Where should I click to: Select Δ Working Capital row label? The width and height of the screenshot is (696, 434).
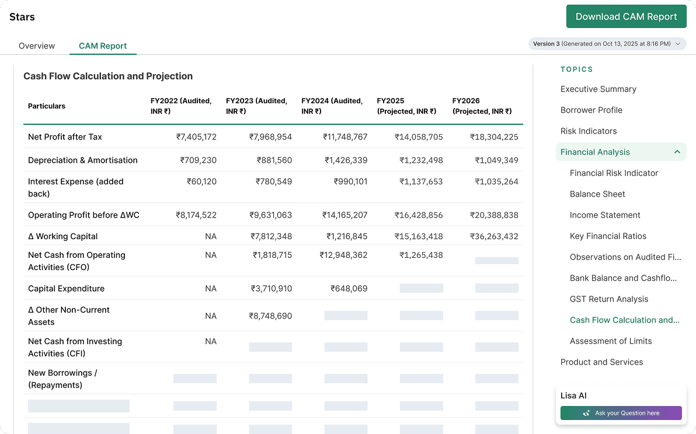(x=62, y=236)
